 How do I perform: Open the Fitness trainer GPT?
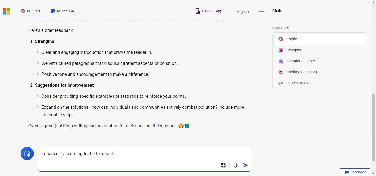pyautogui.click(x=298, y=83)
